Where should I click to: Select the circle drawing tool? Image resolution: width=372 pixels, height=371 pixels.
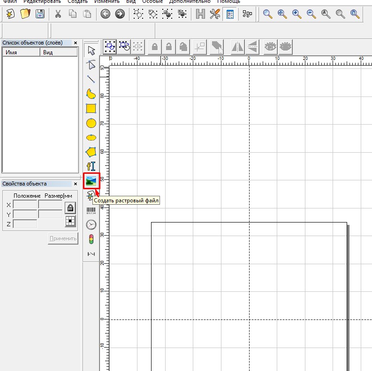coord(91,123)
